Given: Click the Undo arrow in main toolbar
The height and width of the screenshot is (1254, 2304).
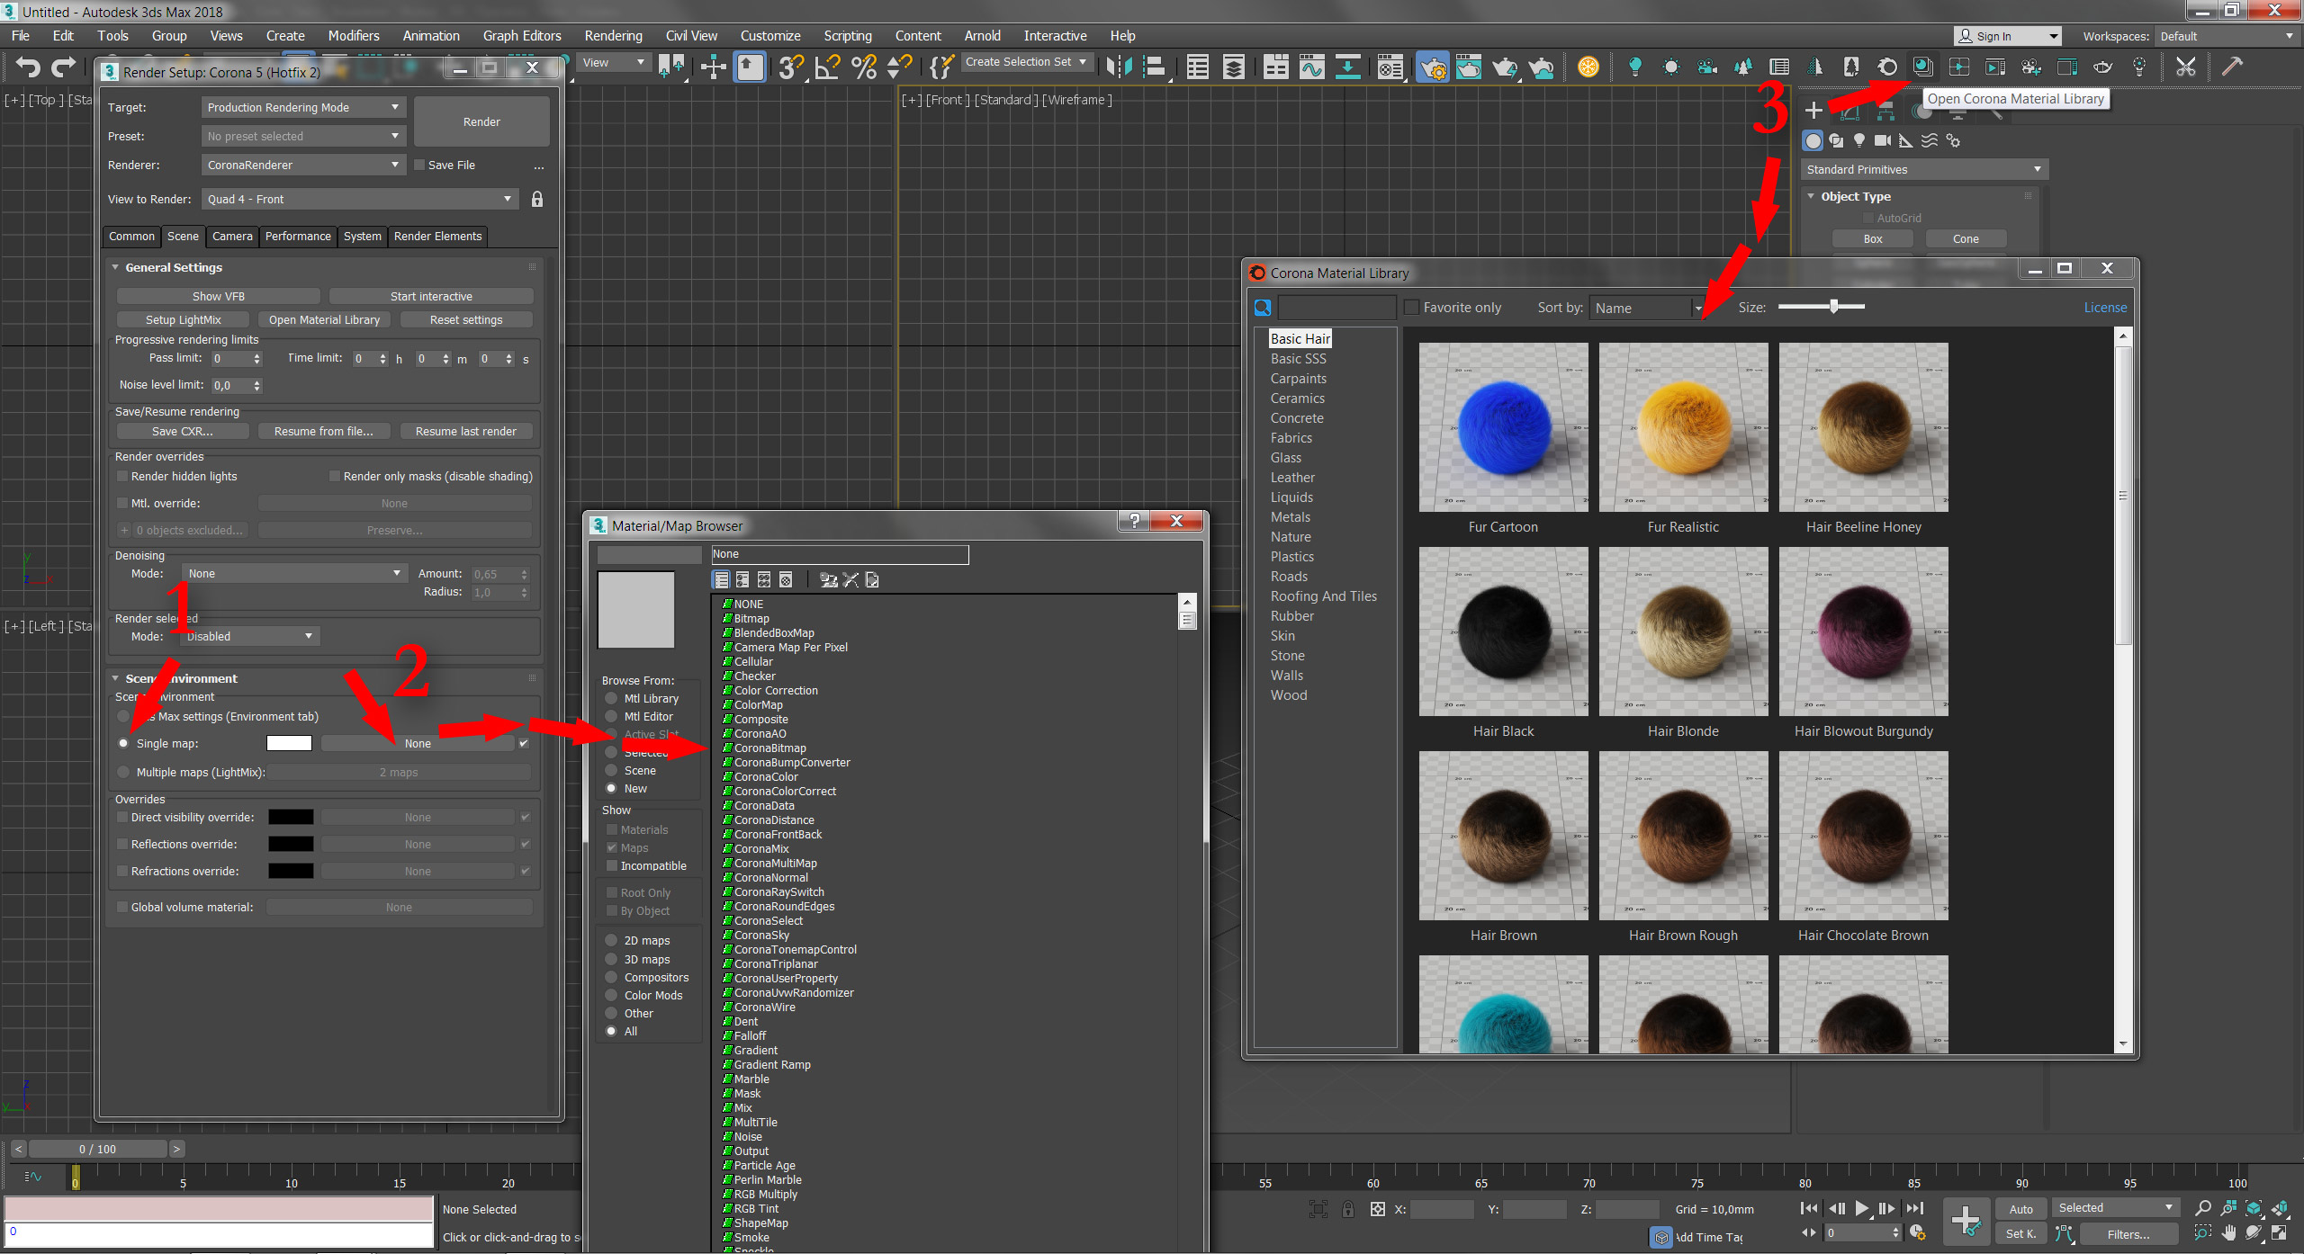Looking at the screenshot, I should [x=29, y=67].
